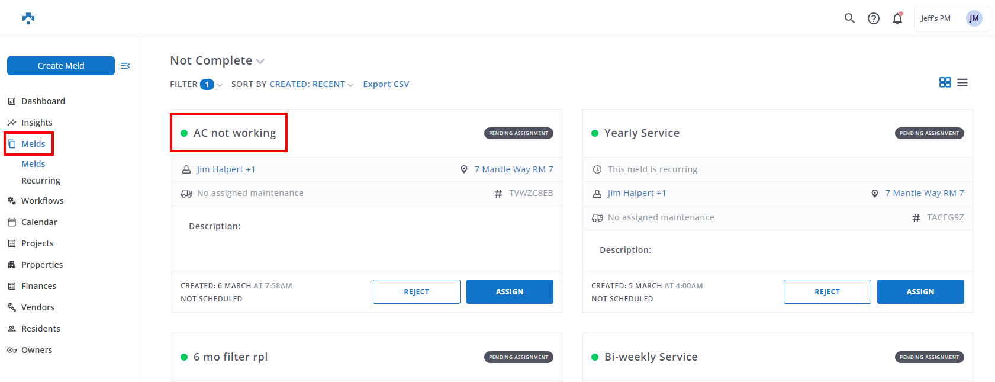Assign the AC not working meld
995x382 pixels.
coord(510,291)
